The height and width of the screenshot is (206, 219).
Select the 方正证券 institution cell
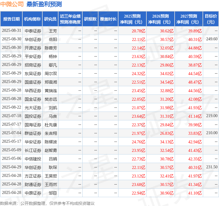pos(33,176)
